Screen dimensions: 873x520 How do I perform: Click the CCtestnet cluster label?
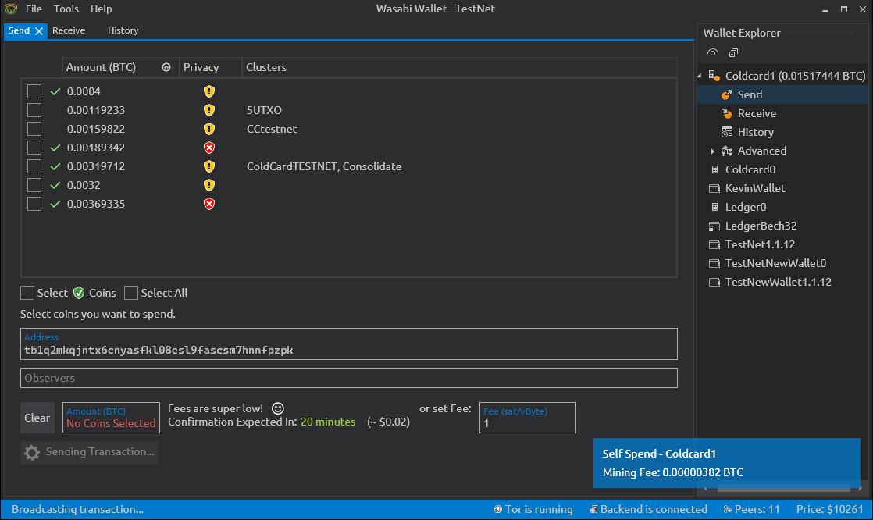point(271,129)
